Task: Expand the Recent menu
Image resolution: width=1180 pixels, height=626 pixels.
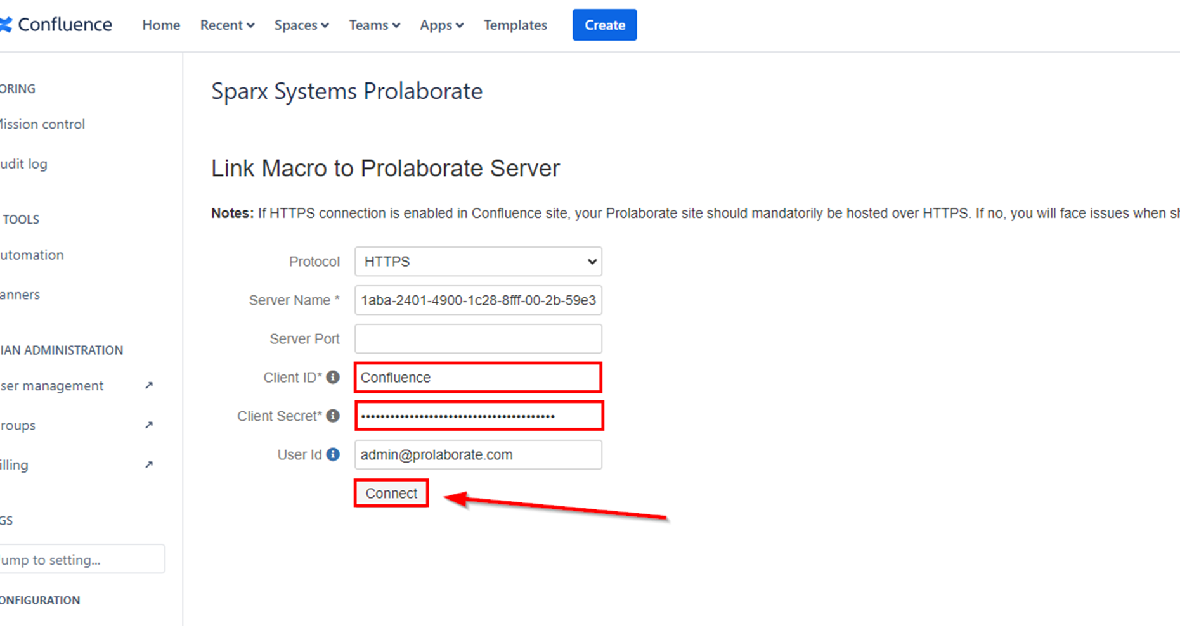Action: point(227,25)
